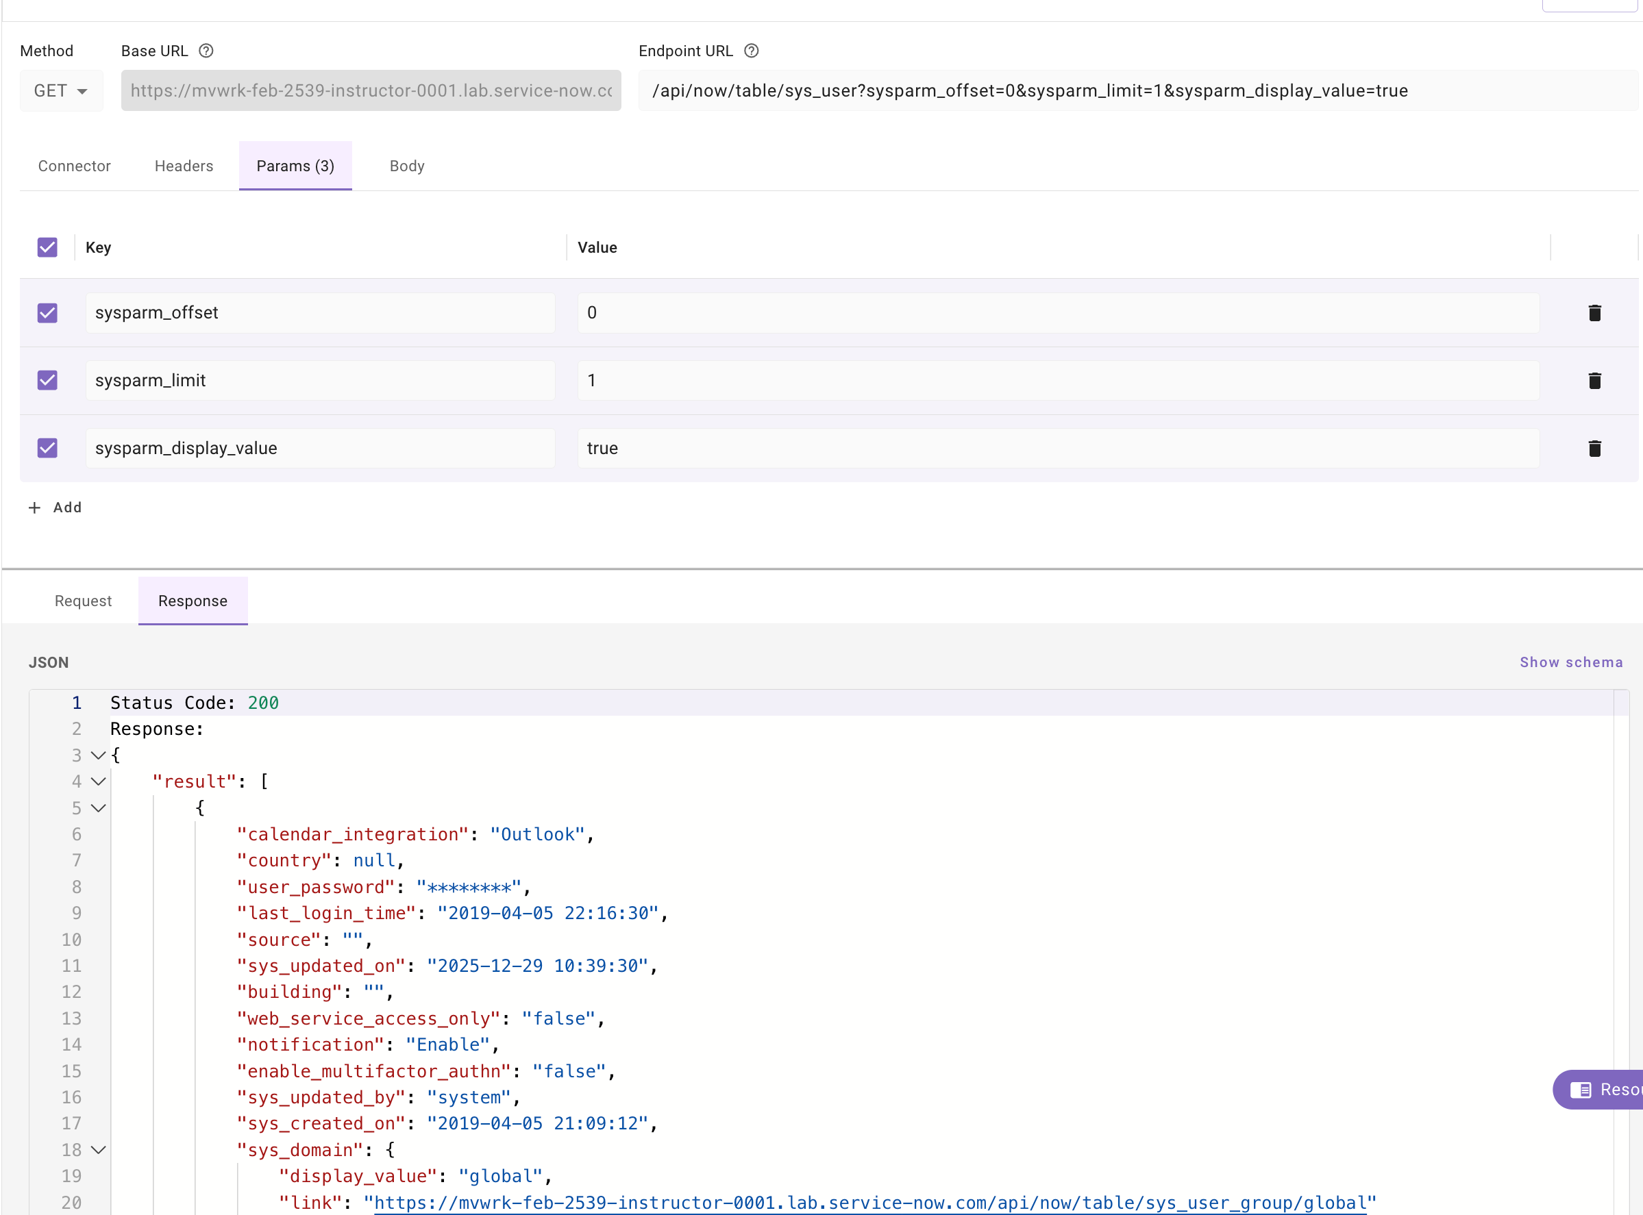Viewport: 1643px width, 1215px height.
Task: Delete the sysparm_display_value parameter row
Action: coord(1594,449)
